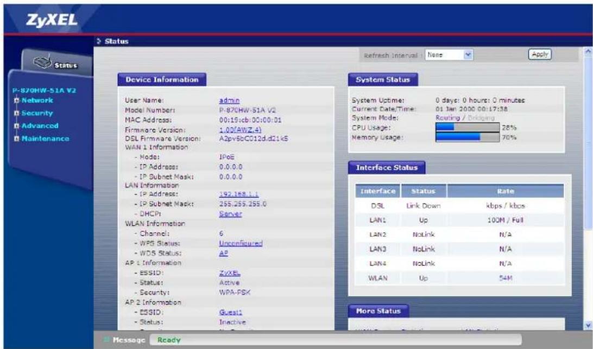593x349 pixels.
Task: Select the Device Information panel header
Action: pyautogui.click(x=162, y=79)
